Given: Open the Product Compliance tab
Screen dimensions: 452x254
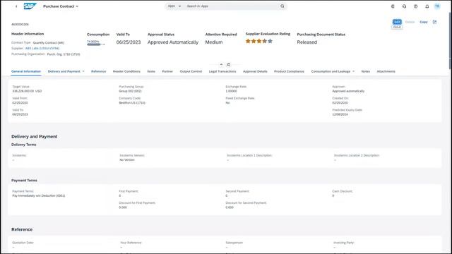Looking at the screenshot, I should click(289, 71).
